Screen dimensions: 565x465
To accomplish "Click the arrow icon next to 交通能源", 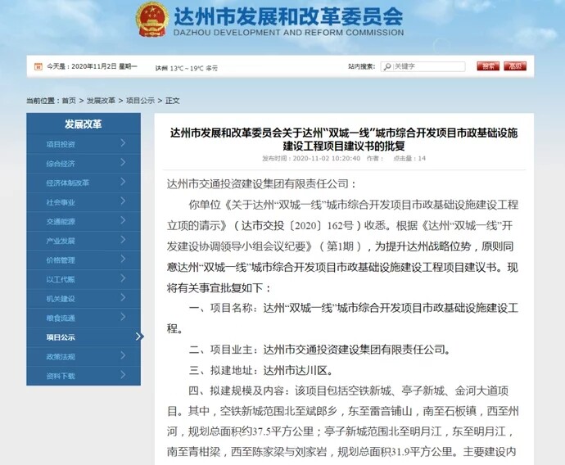I will click(x=123, y=221).
